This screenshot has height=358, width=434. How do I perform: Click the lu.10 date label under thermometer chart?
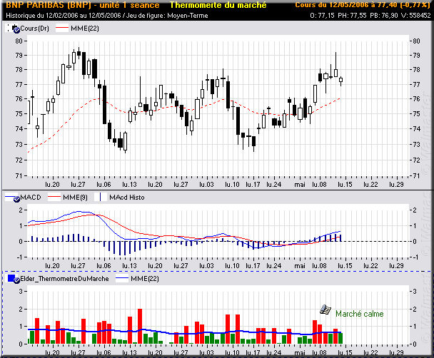pos(232,353)
